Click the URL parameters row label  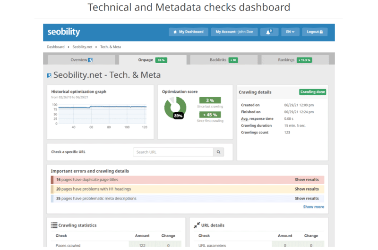coord(212,245)
